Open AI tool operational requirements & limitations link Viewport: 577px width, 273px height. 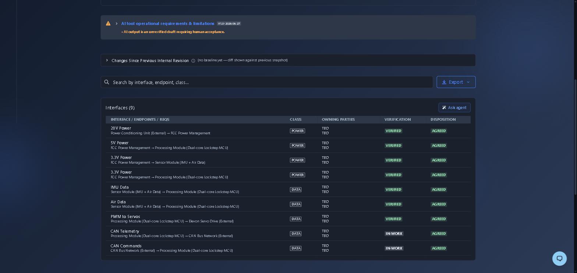point(168,23)
